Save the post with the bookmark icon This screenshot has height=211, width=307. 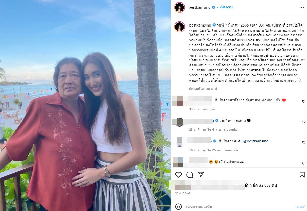click(302, 175)
